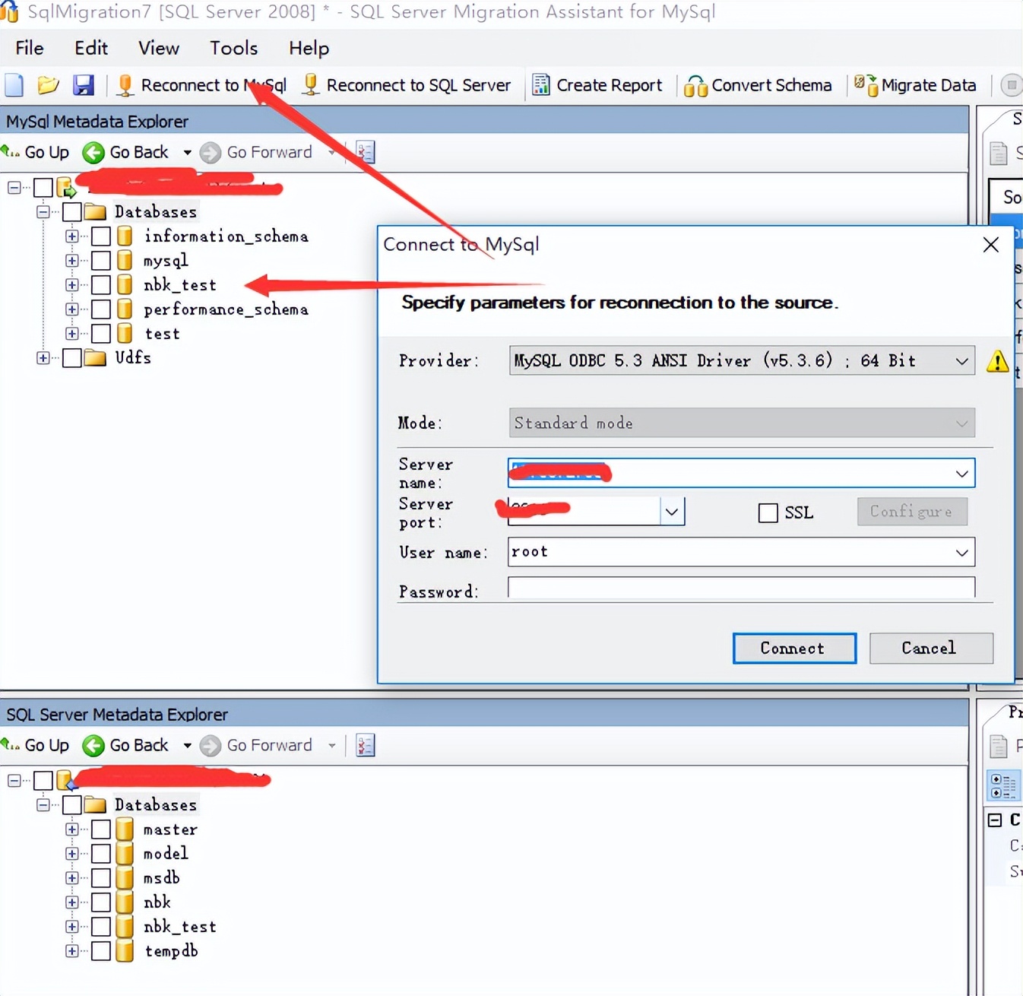Screen dimensions: 1023x996
Task: Click the Open project folder icon
Action: (48, 85)
